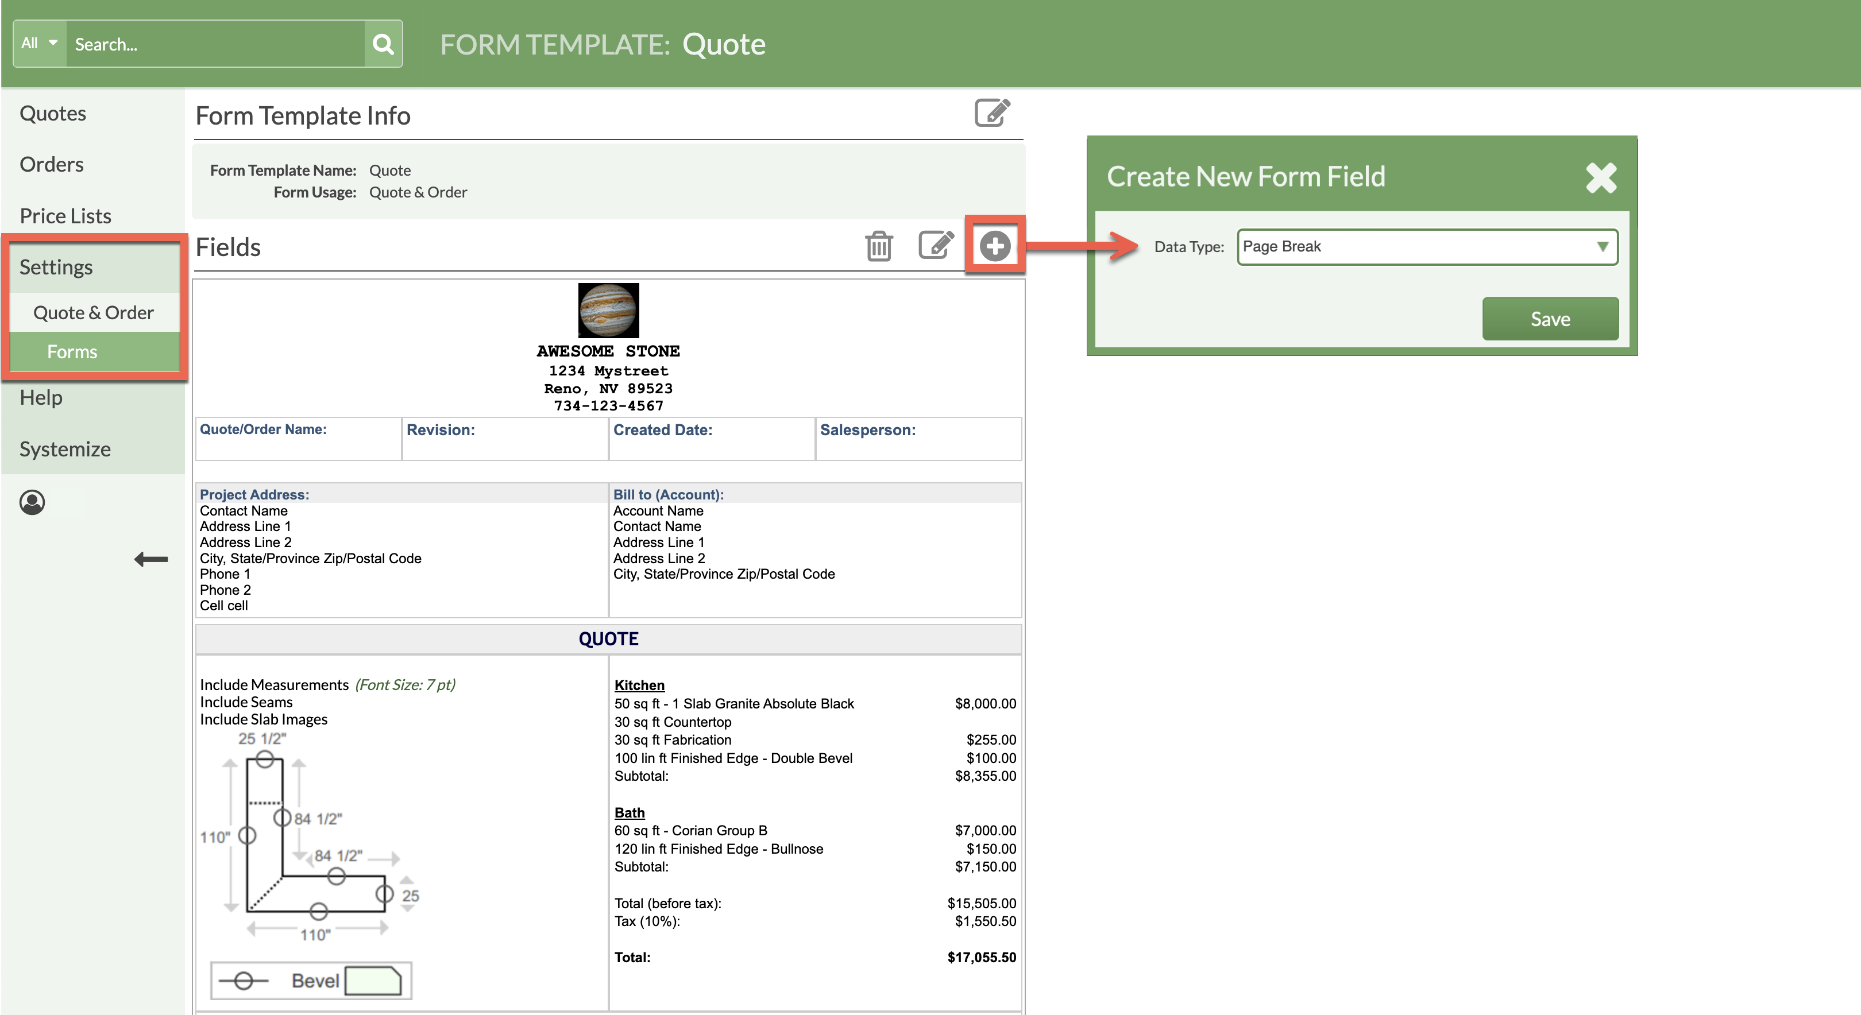This screenshot has width=1861, height=1015.
Task: Open the Price Lists section
Action: 65,215
